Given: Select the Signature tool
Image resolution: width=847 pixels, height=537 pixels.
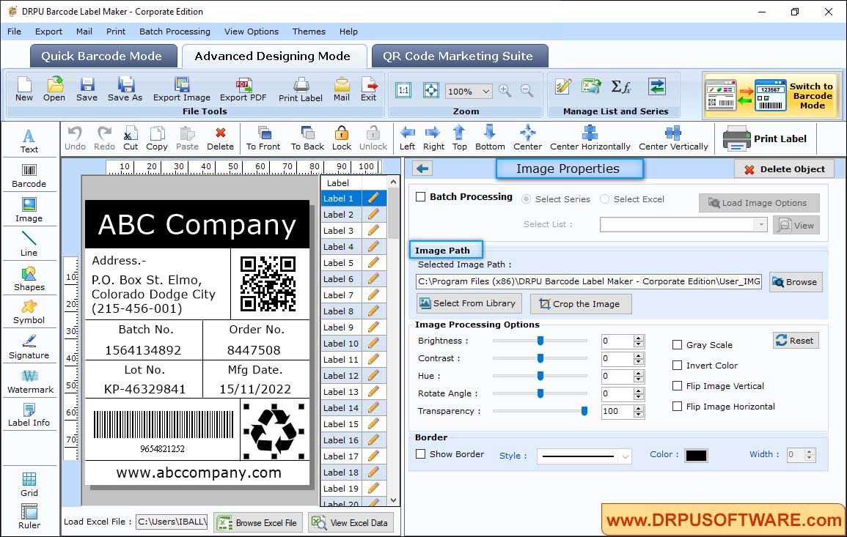Looking at the screenshot, I should [x=29, y=347].
